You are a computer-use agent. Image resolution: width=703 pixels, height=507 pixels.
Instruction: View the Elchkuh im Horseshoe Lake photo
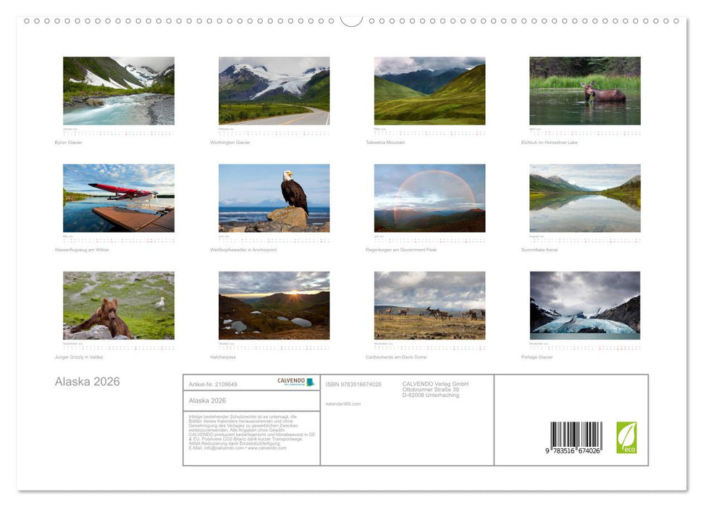pyautogui.click(x=584, y=90)
